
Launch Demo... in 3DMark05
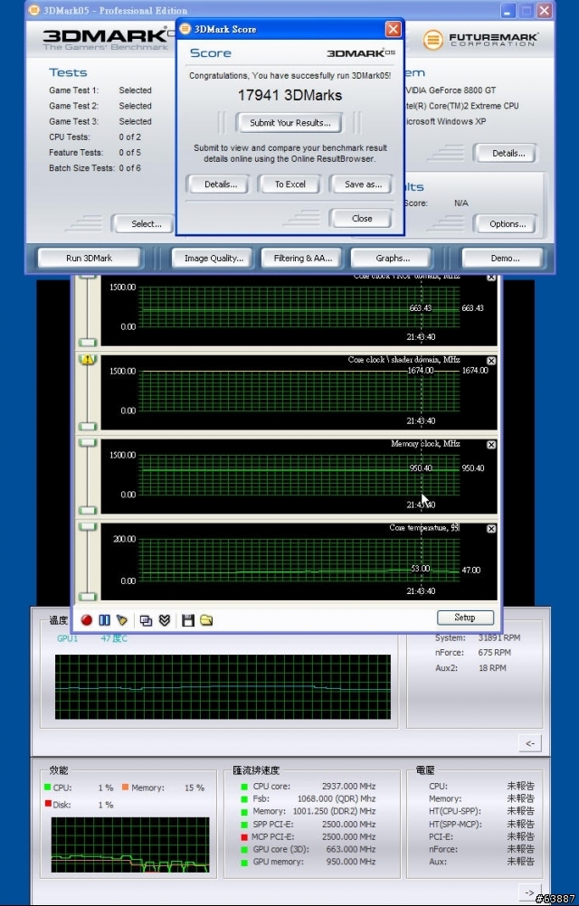(505, 259)
